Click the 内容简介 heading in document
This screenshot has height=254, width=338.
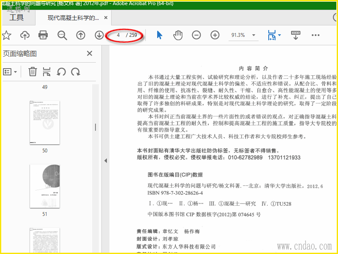[253, 69]
